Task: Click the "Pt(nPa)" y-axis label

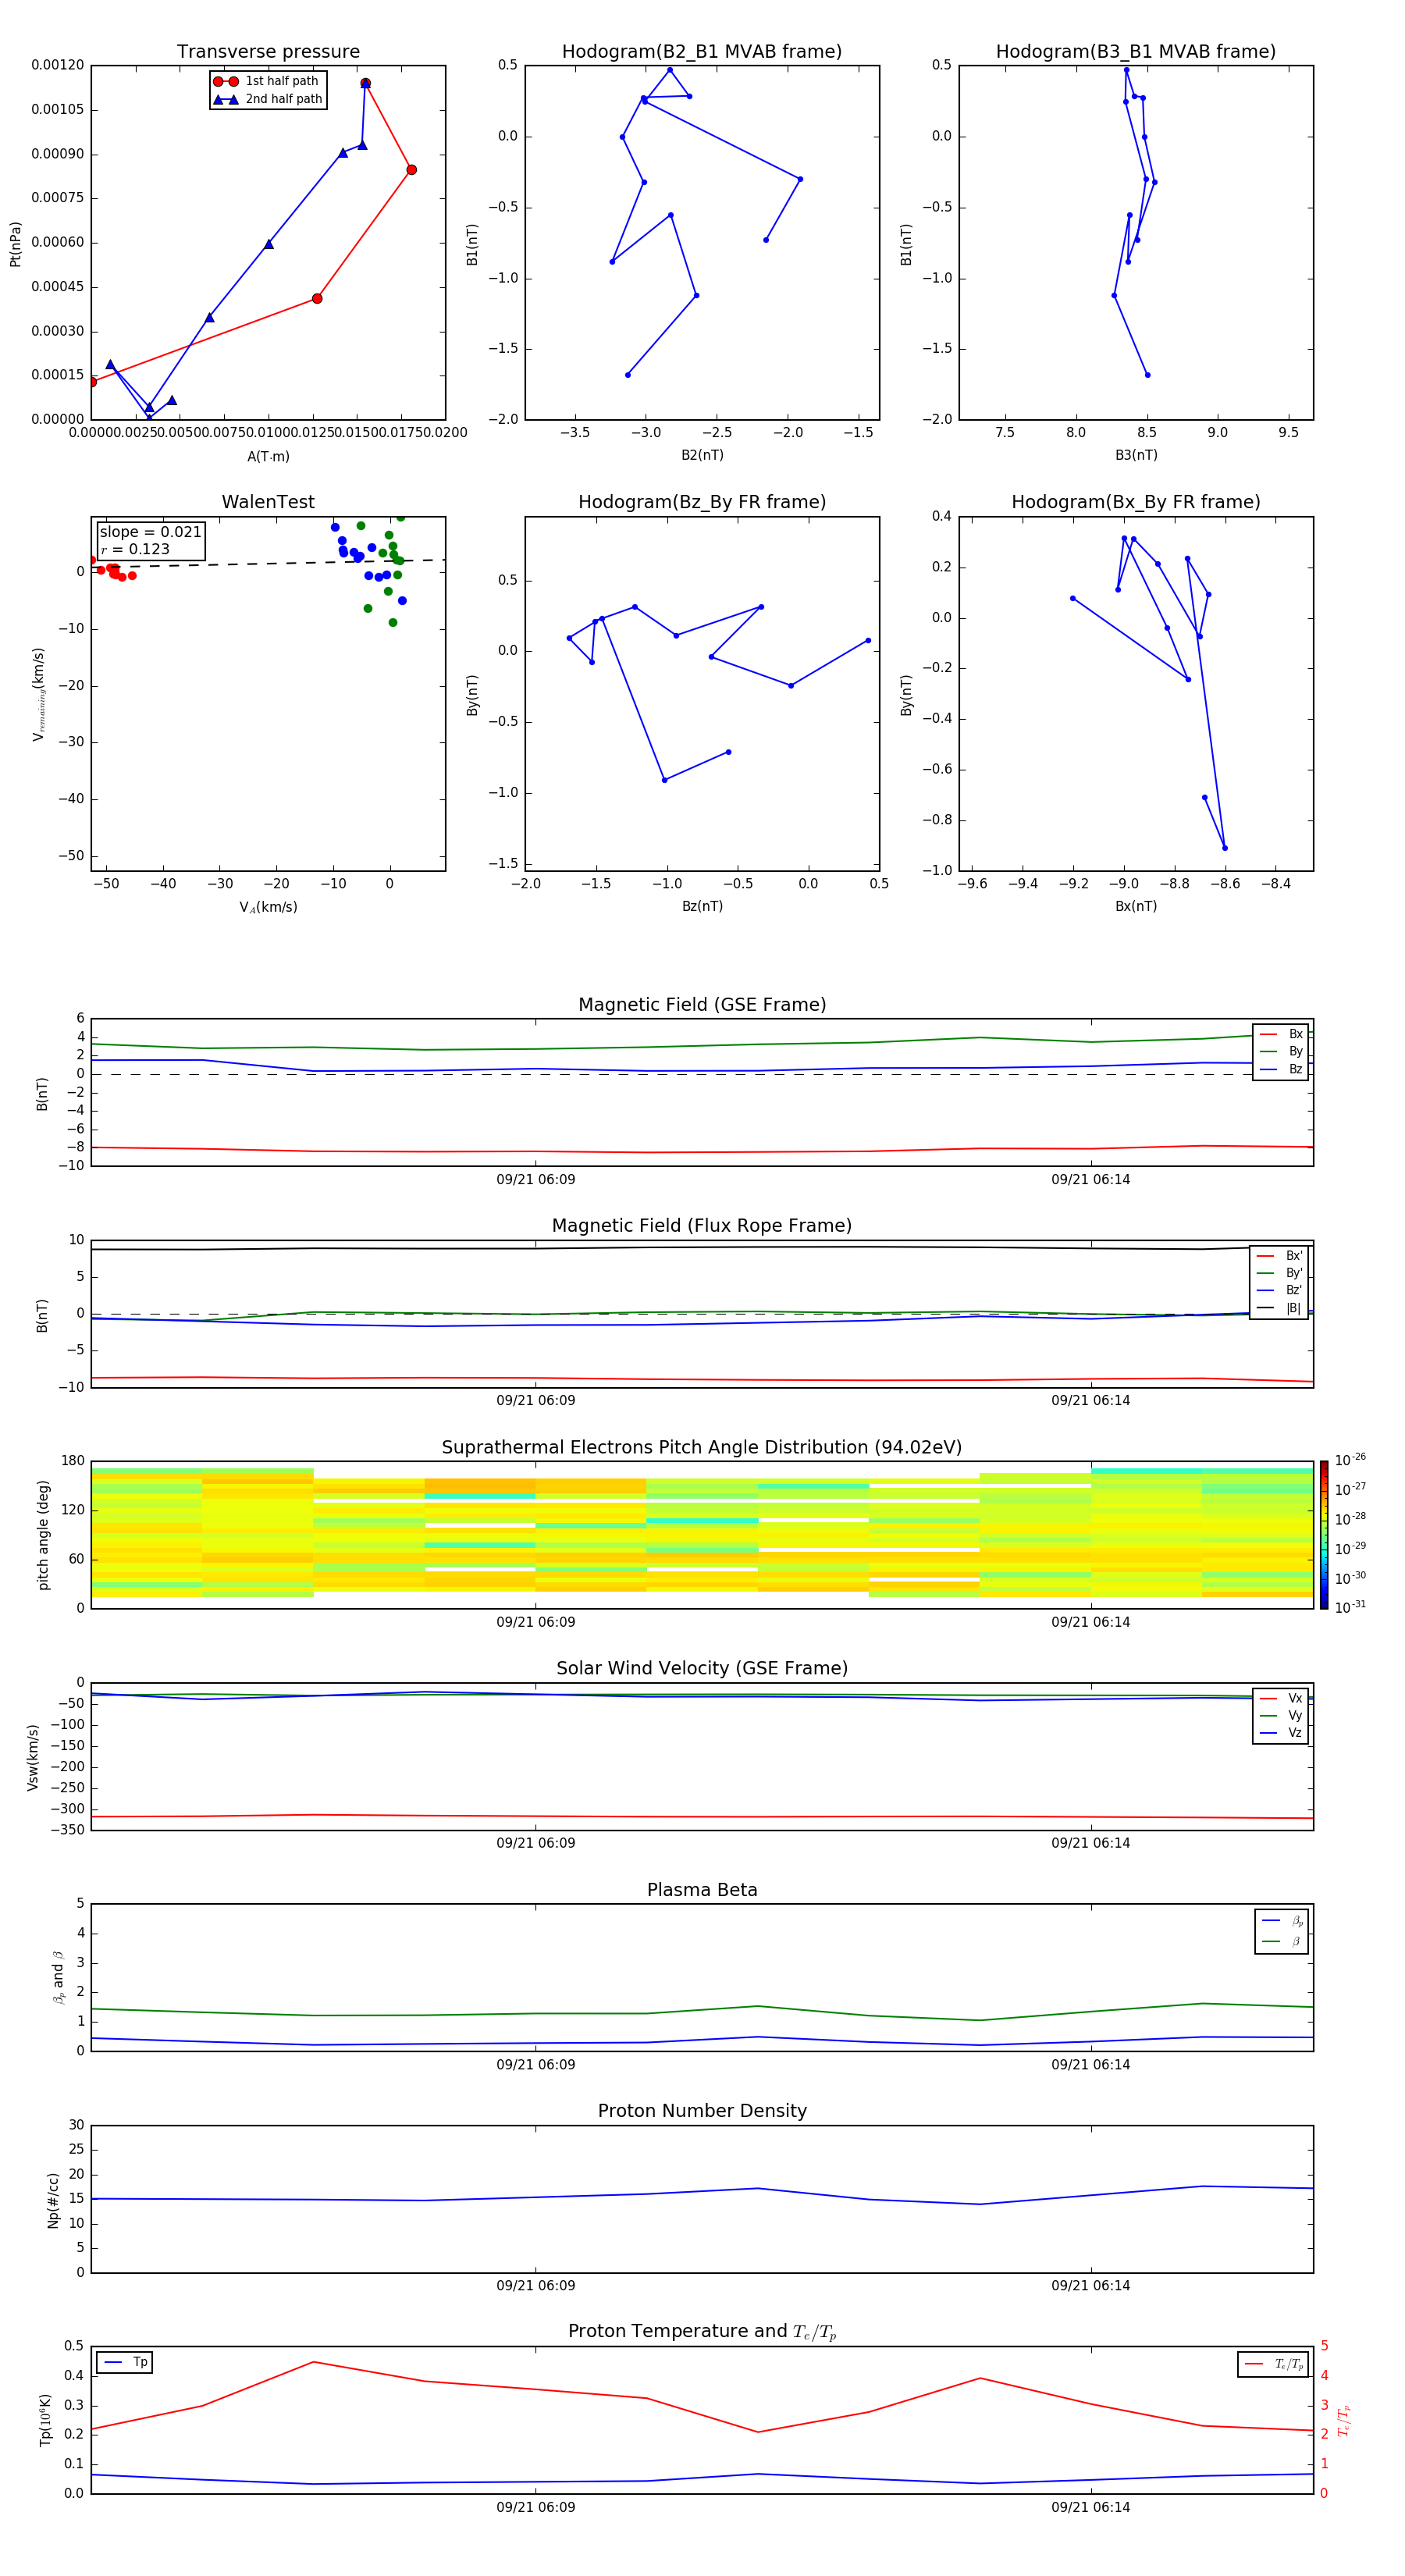Action: point(15,244)
